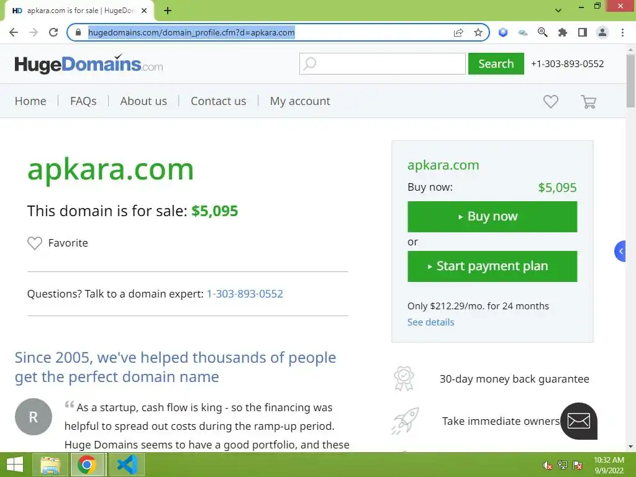This screenshot has width=636, height=477.
Task: Open the Extensions puzzle menu
Action: 562,32
